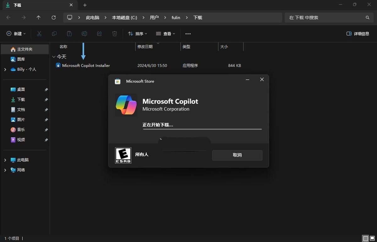Click the search magnifier icon
This screenshot has width=377, height=242.
click(367, 18)
